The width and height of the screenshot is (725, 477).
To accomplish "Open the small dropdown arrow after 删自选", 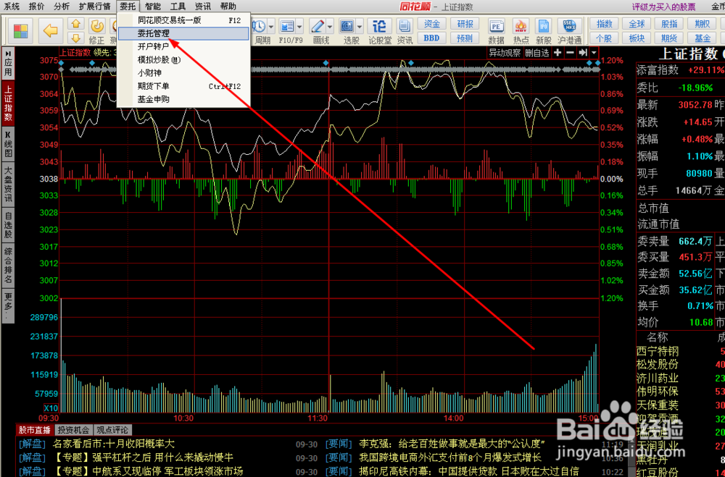I will pyautogui.click(x=594, y=53).
